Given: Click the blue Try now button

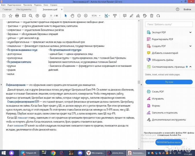Looking at the screenshot, I should pyautogui.click(x=169, y=82).
